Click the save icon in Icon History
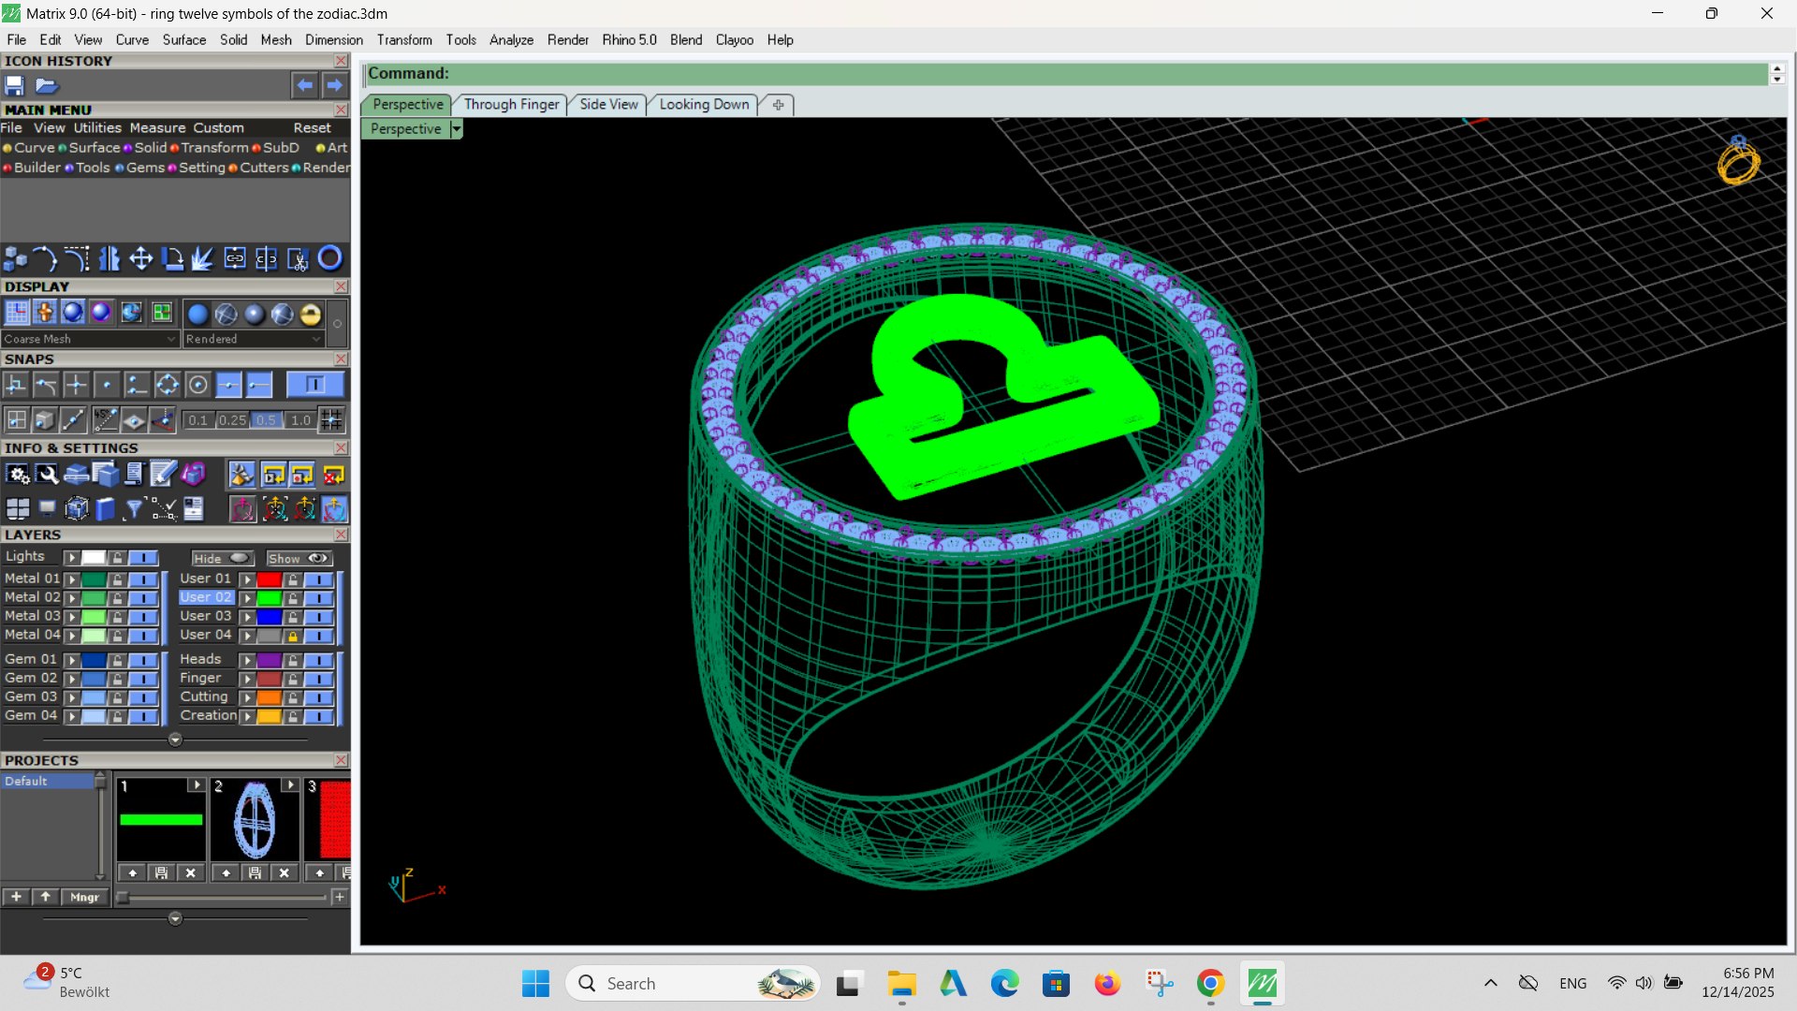 pyautogui.click(x=14, y=86)
